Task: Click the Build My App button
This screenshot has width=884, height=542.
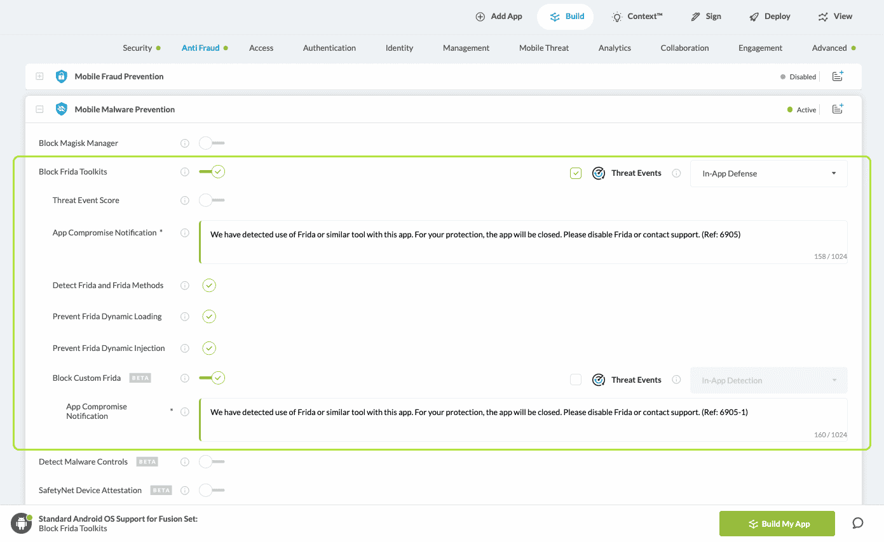Action: tap(777, 524)
